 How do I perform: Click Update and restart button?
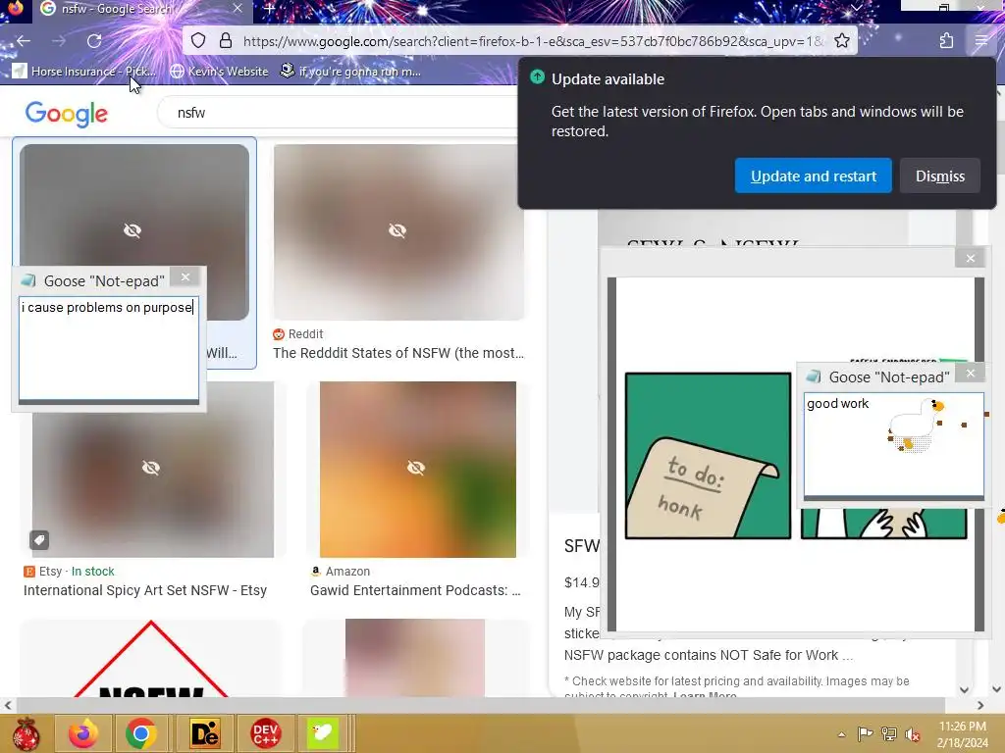click(x=814, y=176)
